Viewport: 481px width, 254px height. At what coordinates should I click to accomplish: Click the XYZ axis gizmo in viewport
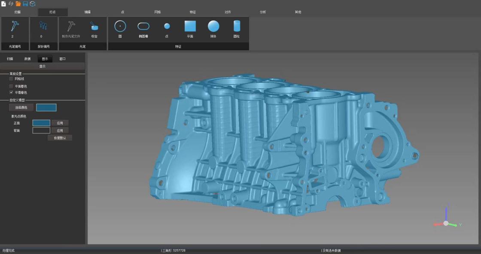click(x=446, y=222)
